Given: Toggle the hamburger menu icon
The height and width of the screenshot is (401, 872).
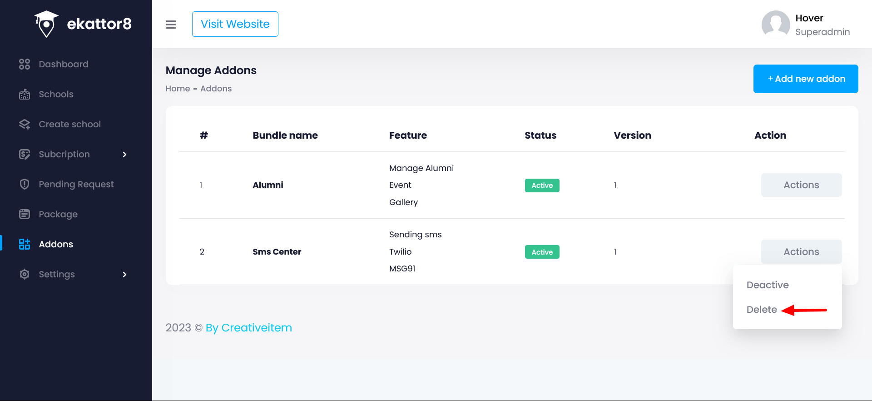Looking at the screenshot, I should pyautogui.click(x=171, y=25).
